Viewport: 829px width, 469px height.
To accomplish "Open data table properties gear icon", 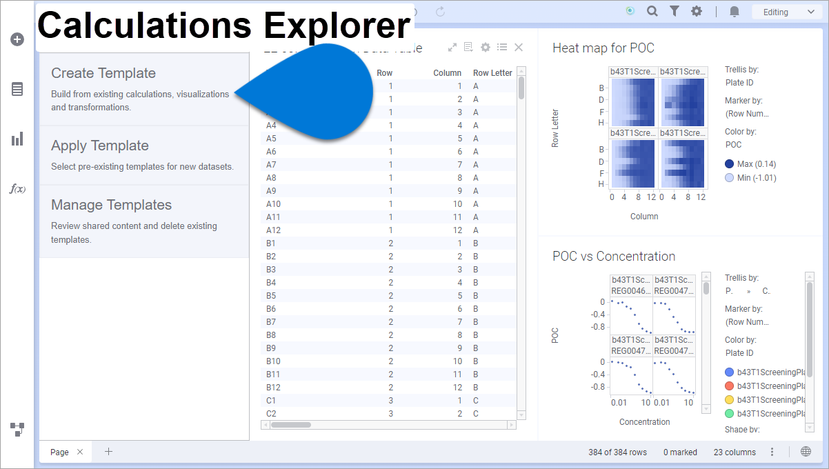I will (x=486, y=48).
